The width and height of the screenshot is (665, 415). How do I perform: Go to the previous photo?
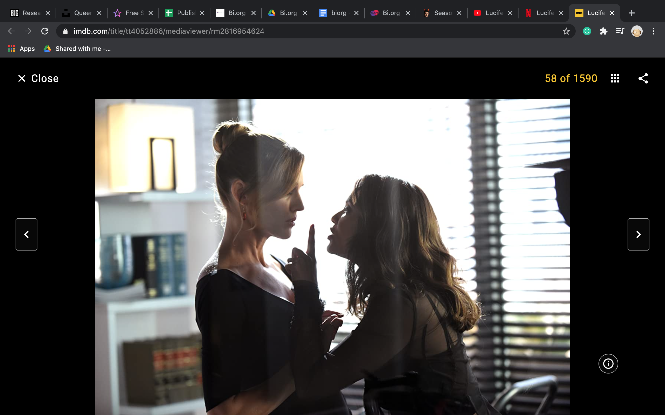pos(26,234)
